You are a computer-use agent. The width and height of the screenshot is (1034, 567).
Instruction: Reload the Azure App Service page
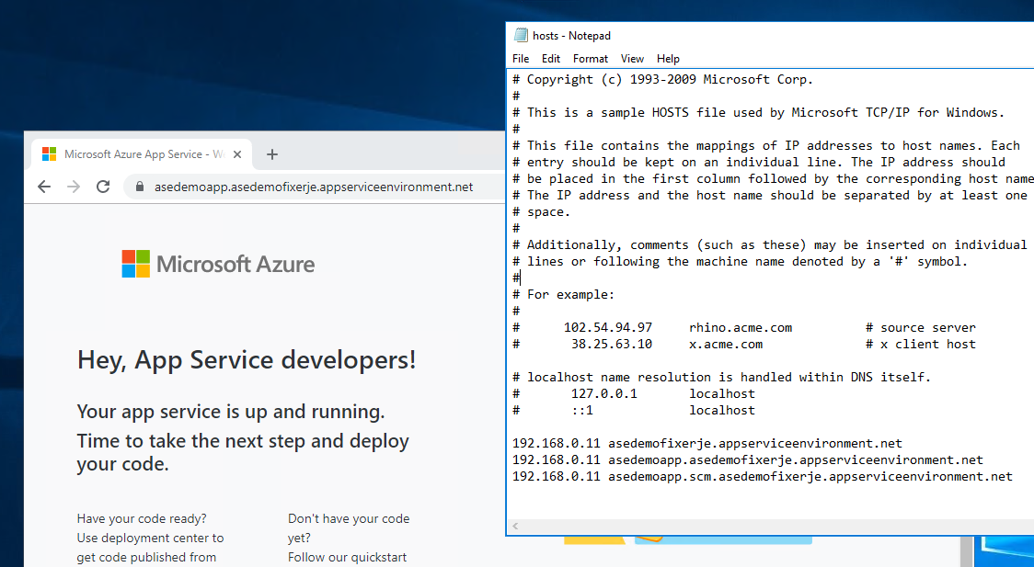click(x=103, y=187)
